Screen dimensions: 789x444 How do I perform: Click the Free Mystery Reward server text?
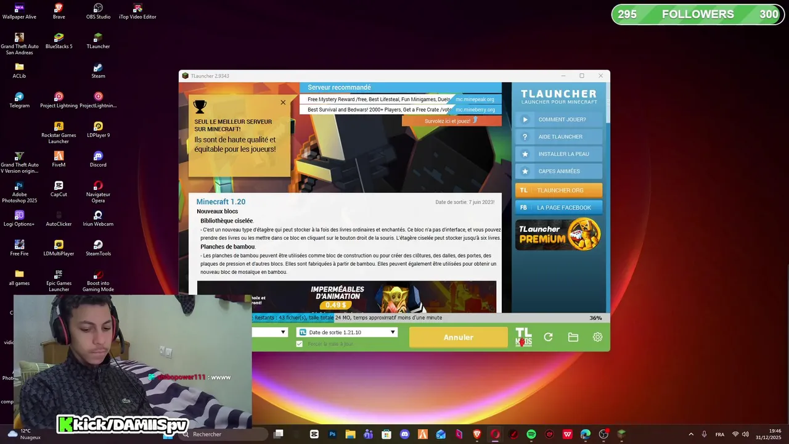point(378,99)
